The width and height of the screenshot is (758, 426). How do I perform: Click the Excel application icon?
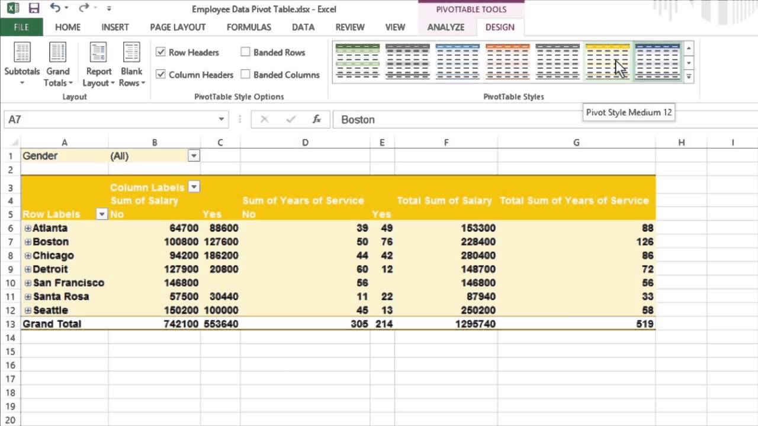click(13, 8)
